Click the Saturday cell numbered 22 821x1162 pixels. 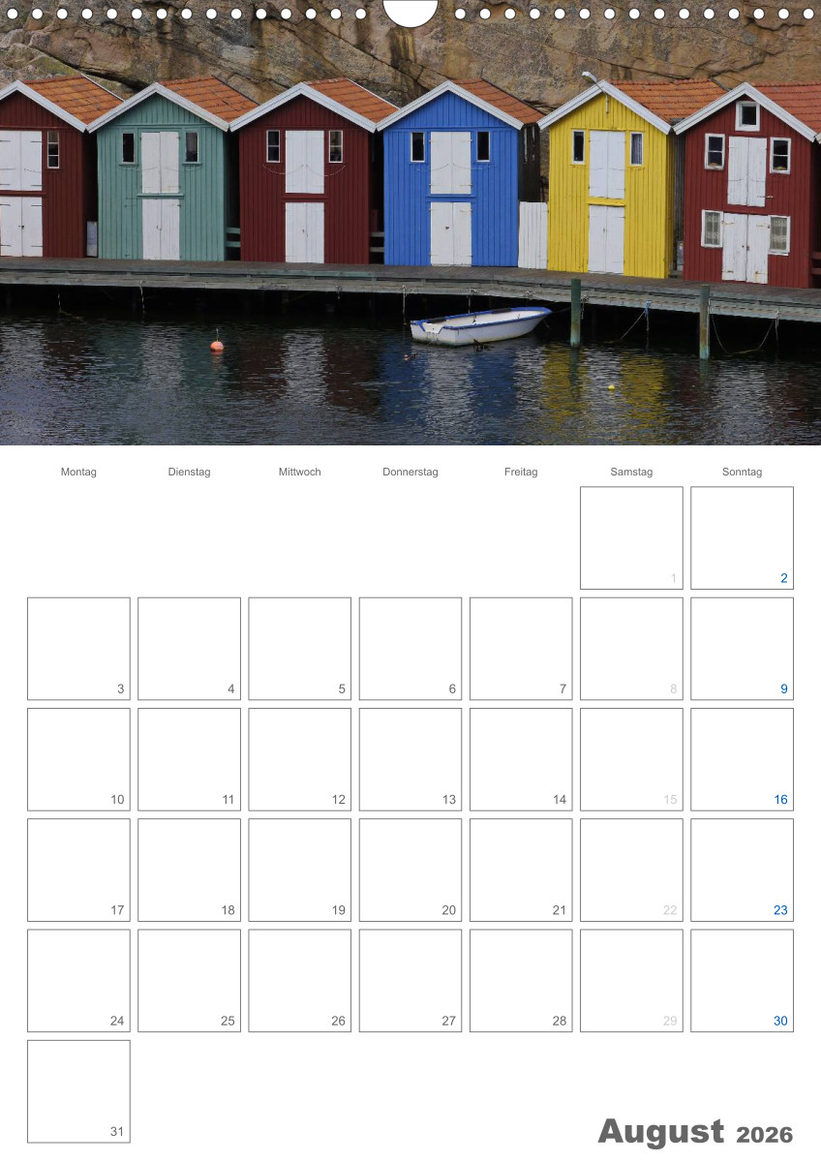pos(631,870)
